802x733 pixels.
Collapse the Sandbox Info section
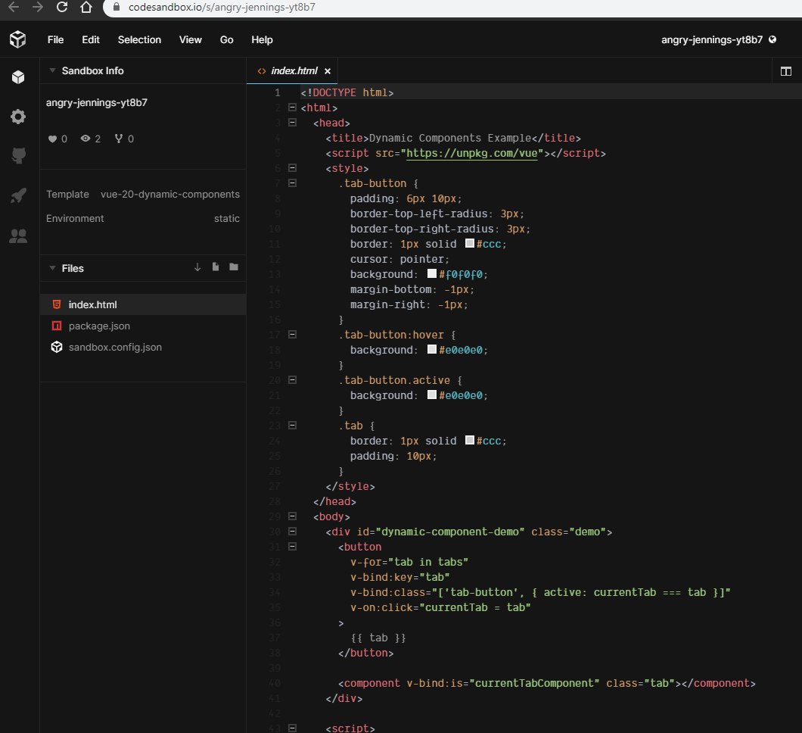(x=52, y=70)
